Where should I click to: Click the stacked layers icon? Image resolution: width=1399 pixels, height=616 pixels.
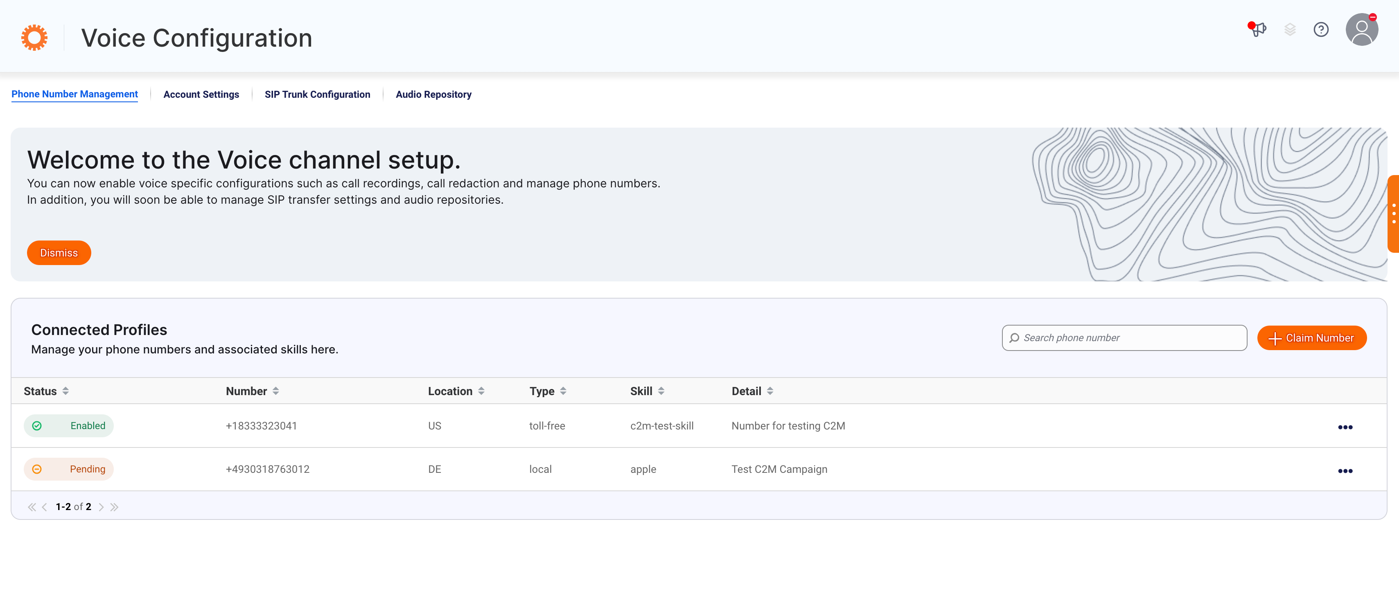pos(1290,29)
